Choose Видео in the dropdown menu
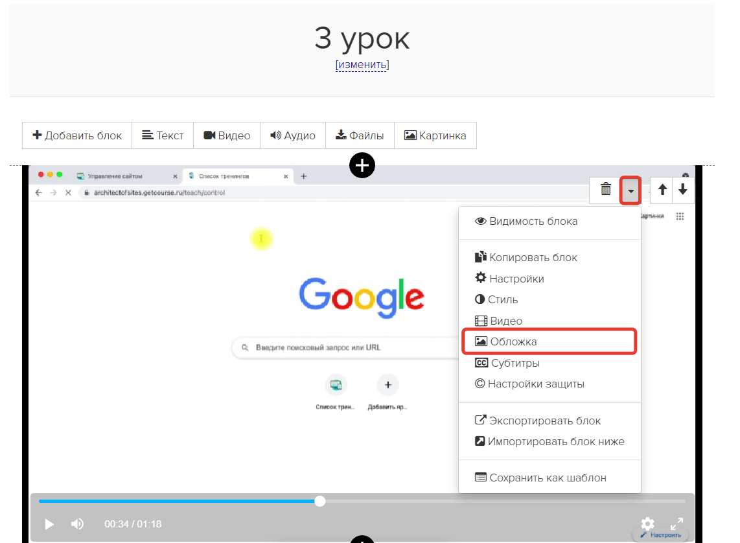The height and width of the screenshot is (543, 740). 549,321
